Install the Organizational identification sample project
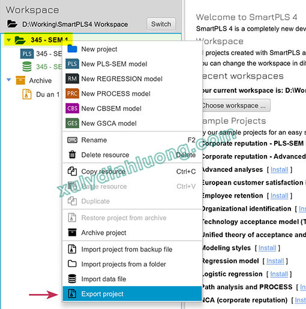This screenshot has width=306, height=309. pos(302,208)
